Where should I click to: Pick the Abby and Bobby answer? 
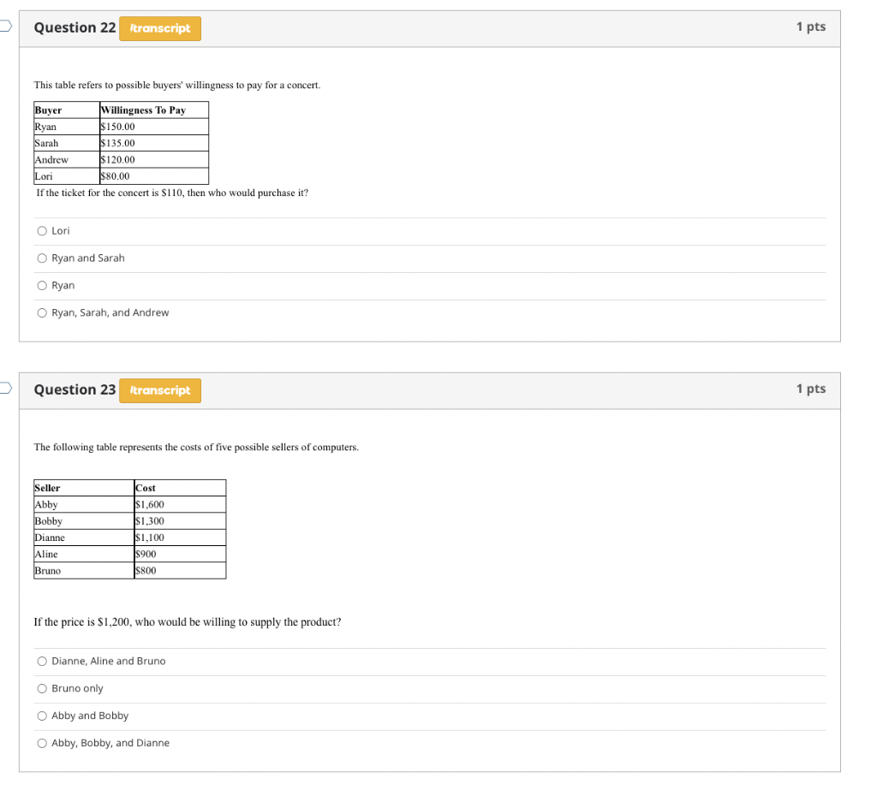pos(42,716)
